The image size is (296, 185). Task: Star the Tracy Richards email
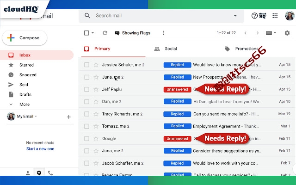(96, 114)
